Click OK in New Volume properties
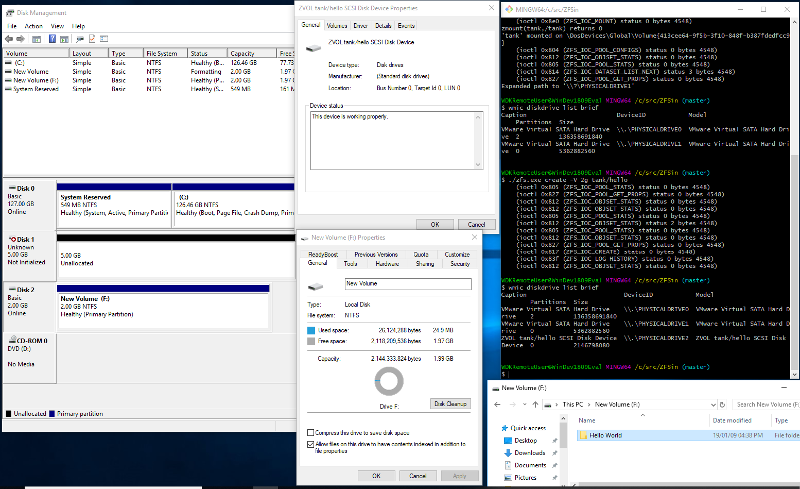Image resolution: width=800 pixels, height=489 pixels. click(376, 476)
